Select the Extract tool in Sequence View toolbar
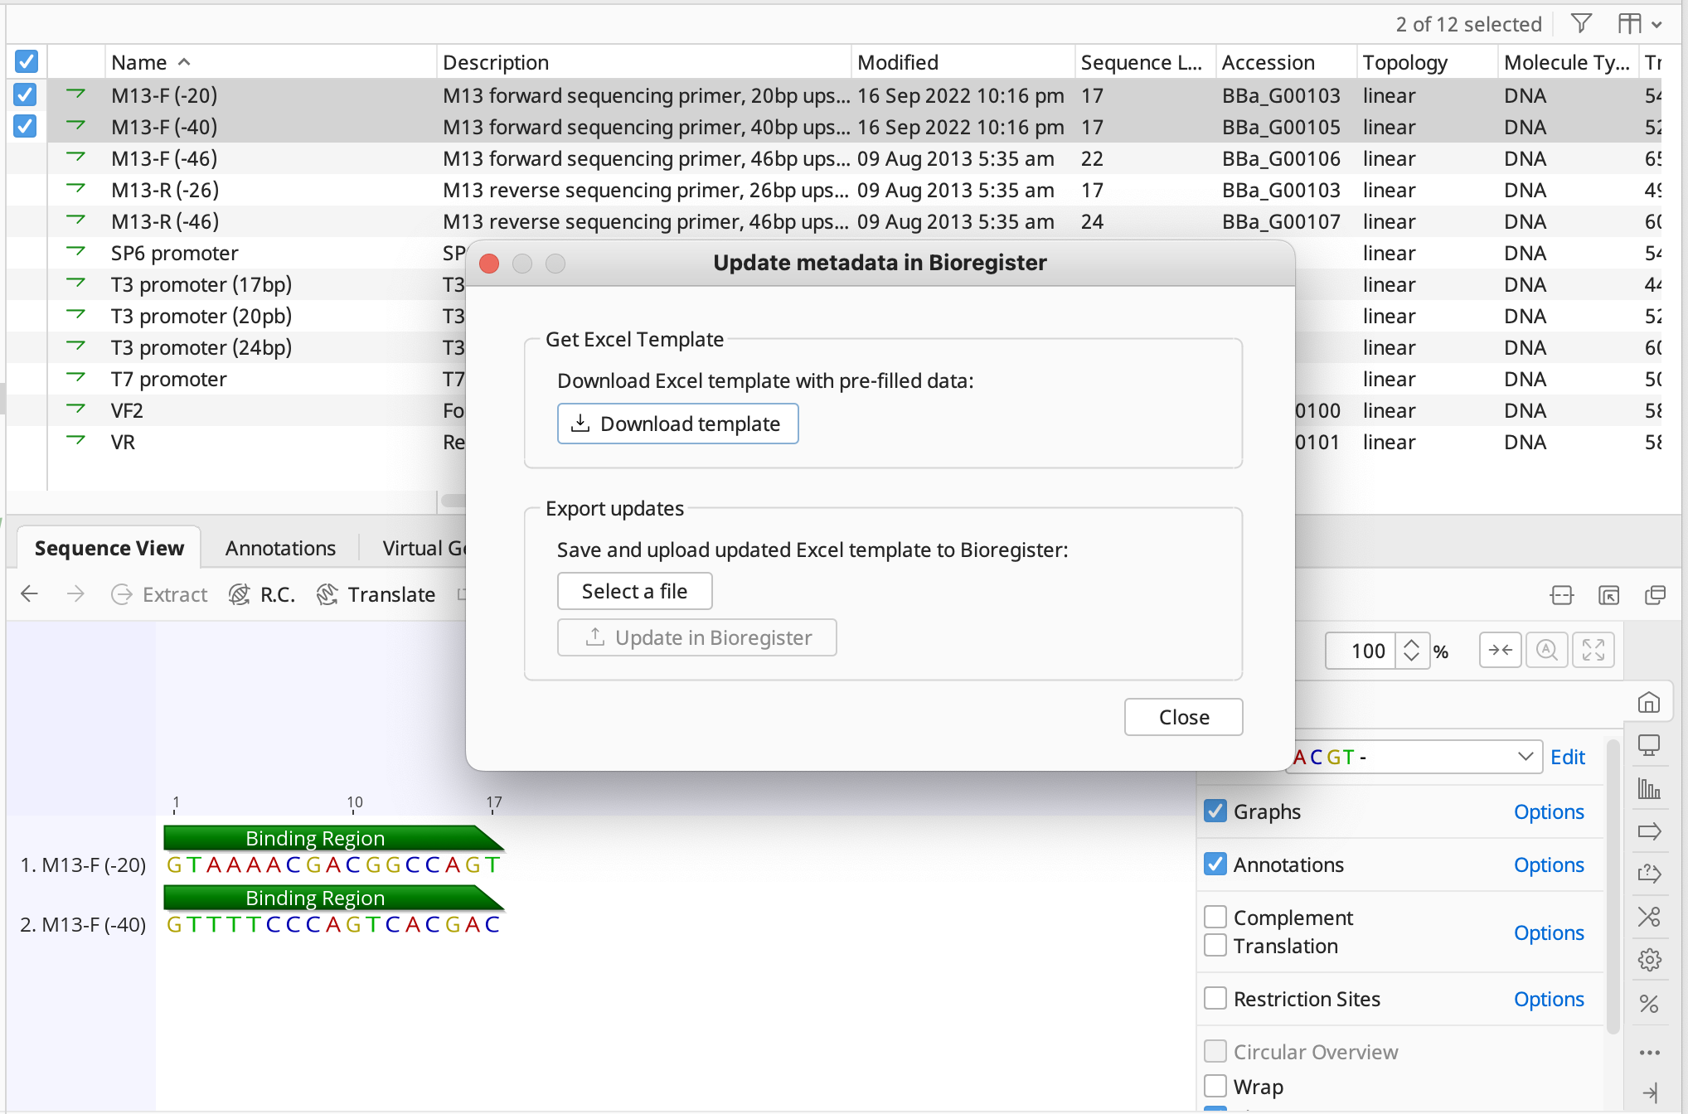1688x1114 pixels. tap(158, 594)
